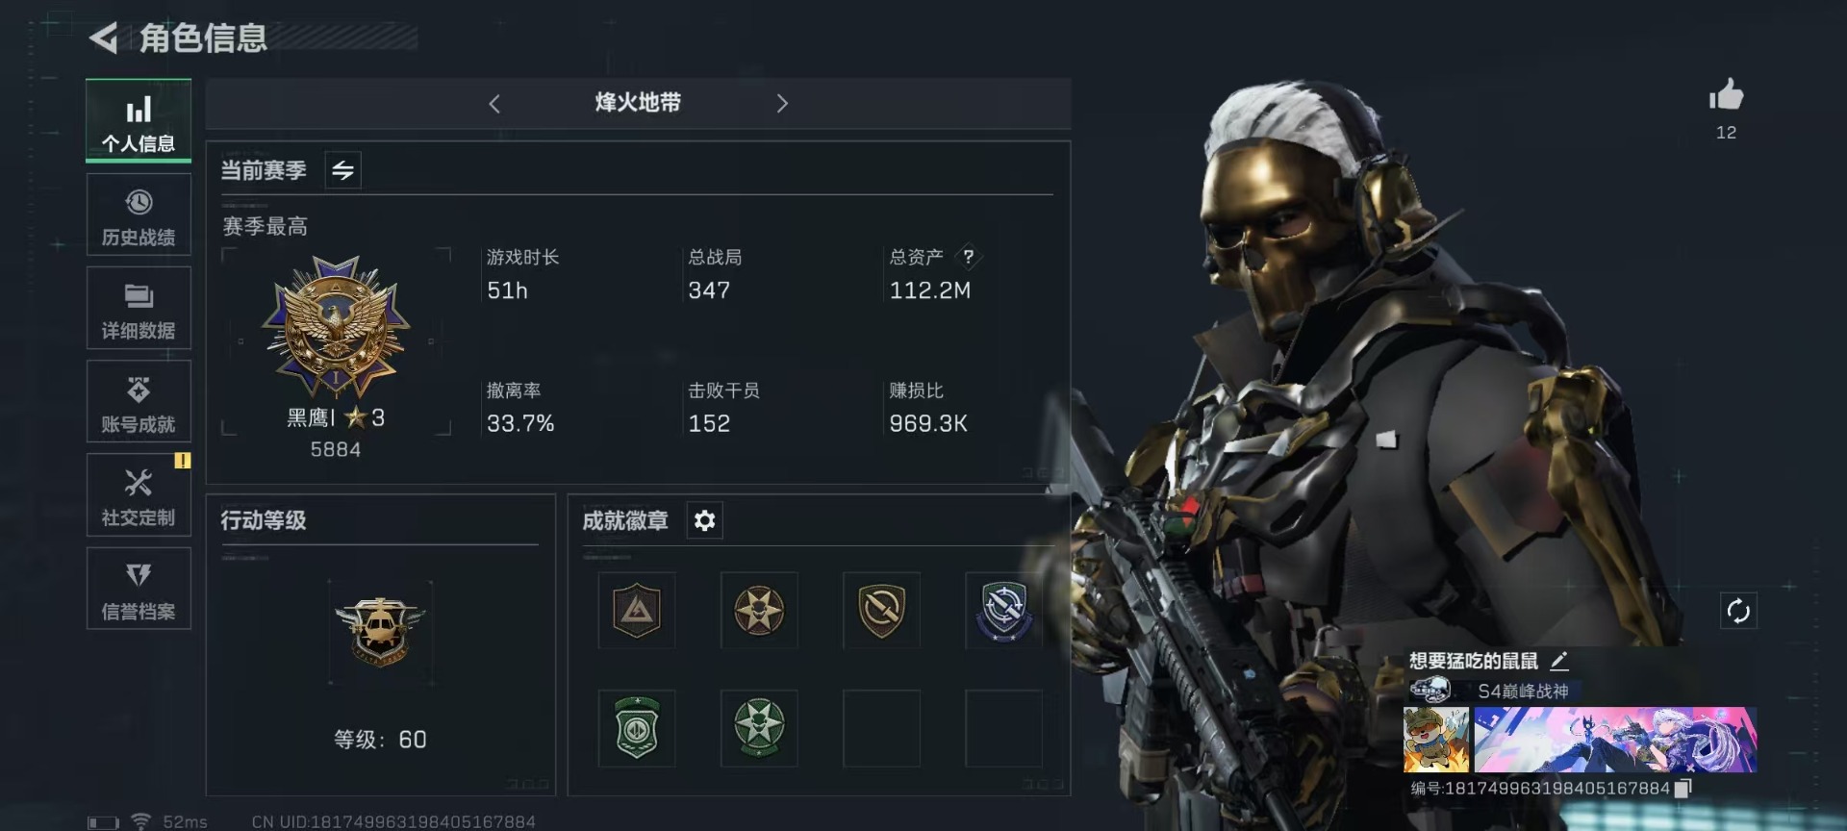Click the 总资产 question mark help icon
This screenshot has width=1847, height=831.
tap(969, 257)
